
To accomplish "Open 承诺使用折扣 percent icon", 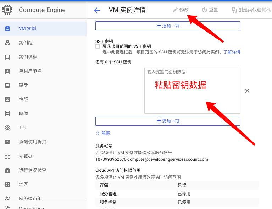I will 7,142.
